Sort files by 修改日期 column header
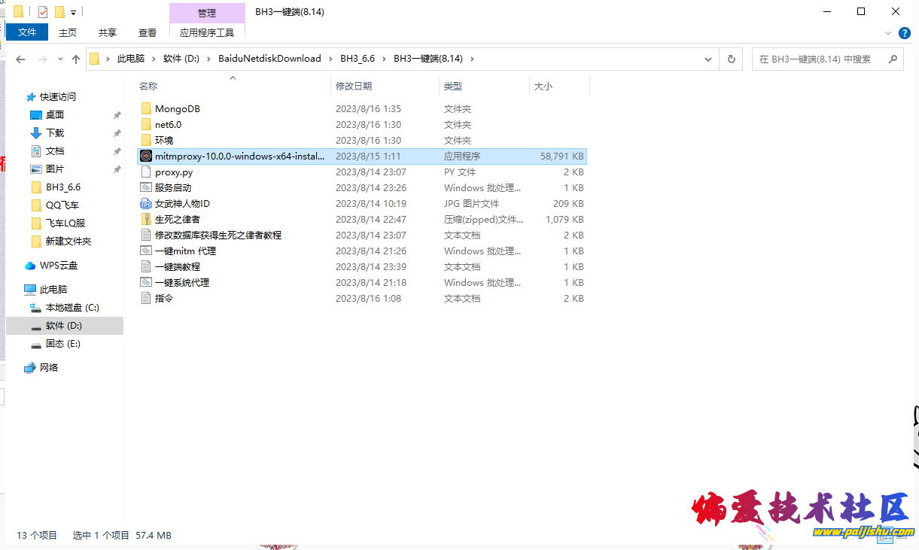The height and width of the screenshot is (550, 919). click(354, 87)
